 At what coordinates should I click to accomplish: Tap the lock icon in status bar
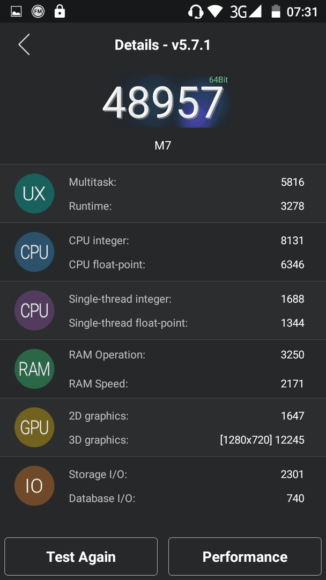(60, 11)
